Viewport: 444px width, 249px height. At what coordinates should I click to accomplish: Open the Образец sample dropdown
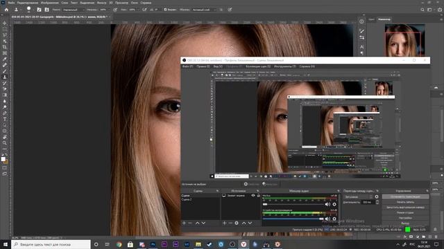(x=204, y=10)
